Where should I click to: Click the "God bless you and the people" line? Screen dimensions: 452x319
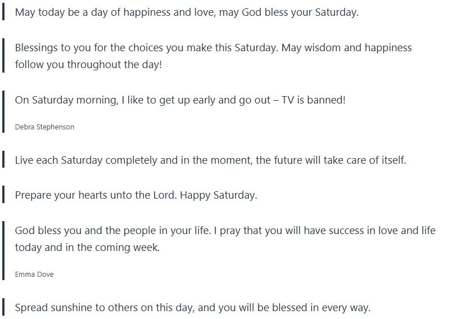tap(225, 231)
